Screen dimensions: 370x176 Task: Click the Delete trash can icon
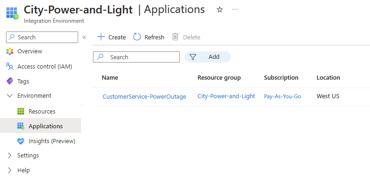175,37
